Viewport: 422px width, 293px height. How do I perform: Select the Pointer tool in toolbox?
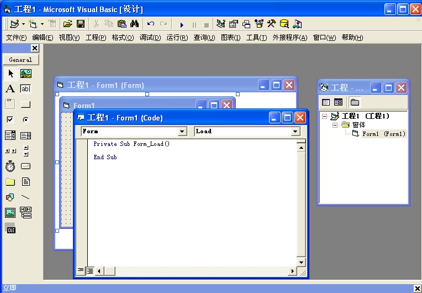[10, 73]
